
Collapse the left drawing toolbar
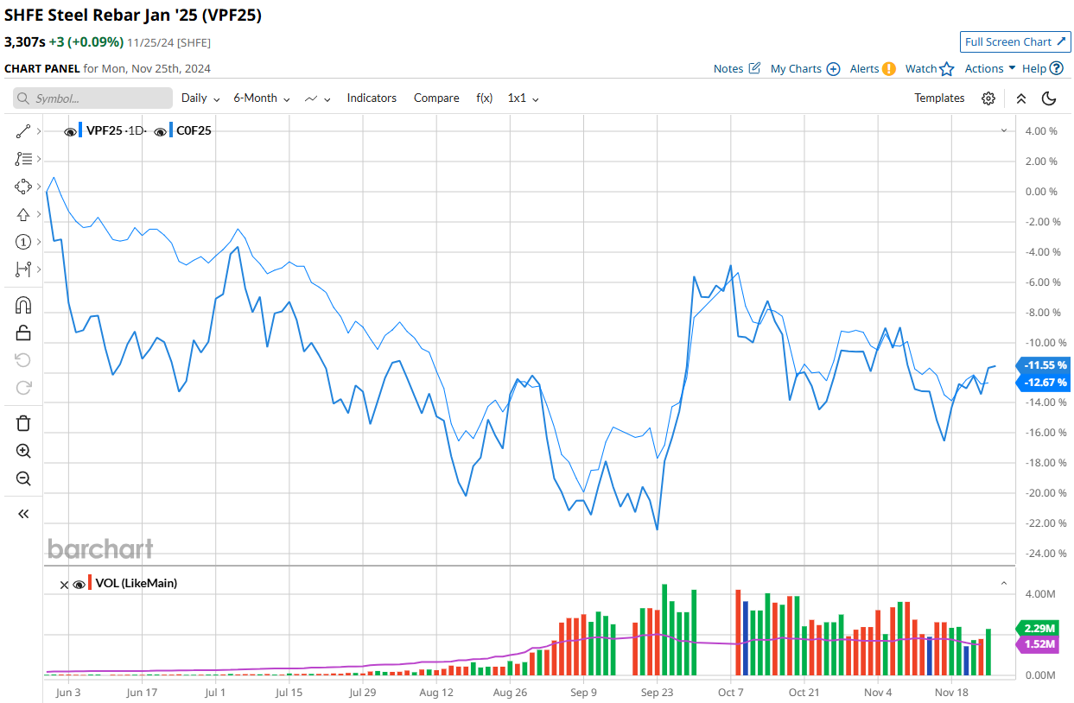coord(23,514)
